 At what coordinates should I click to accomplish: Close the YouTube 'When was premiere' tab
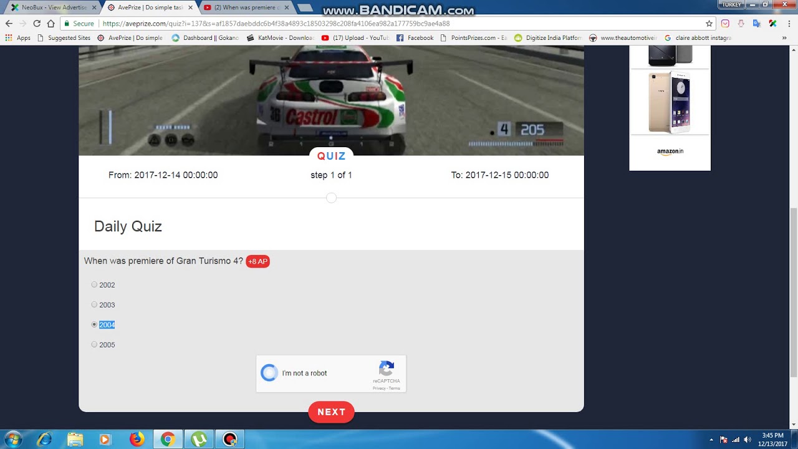click(x=287, y=7)
